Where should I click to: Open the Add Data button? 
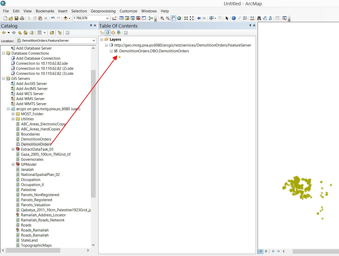(x=66, y=18)
